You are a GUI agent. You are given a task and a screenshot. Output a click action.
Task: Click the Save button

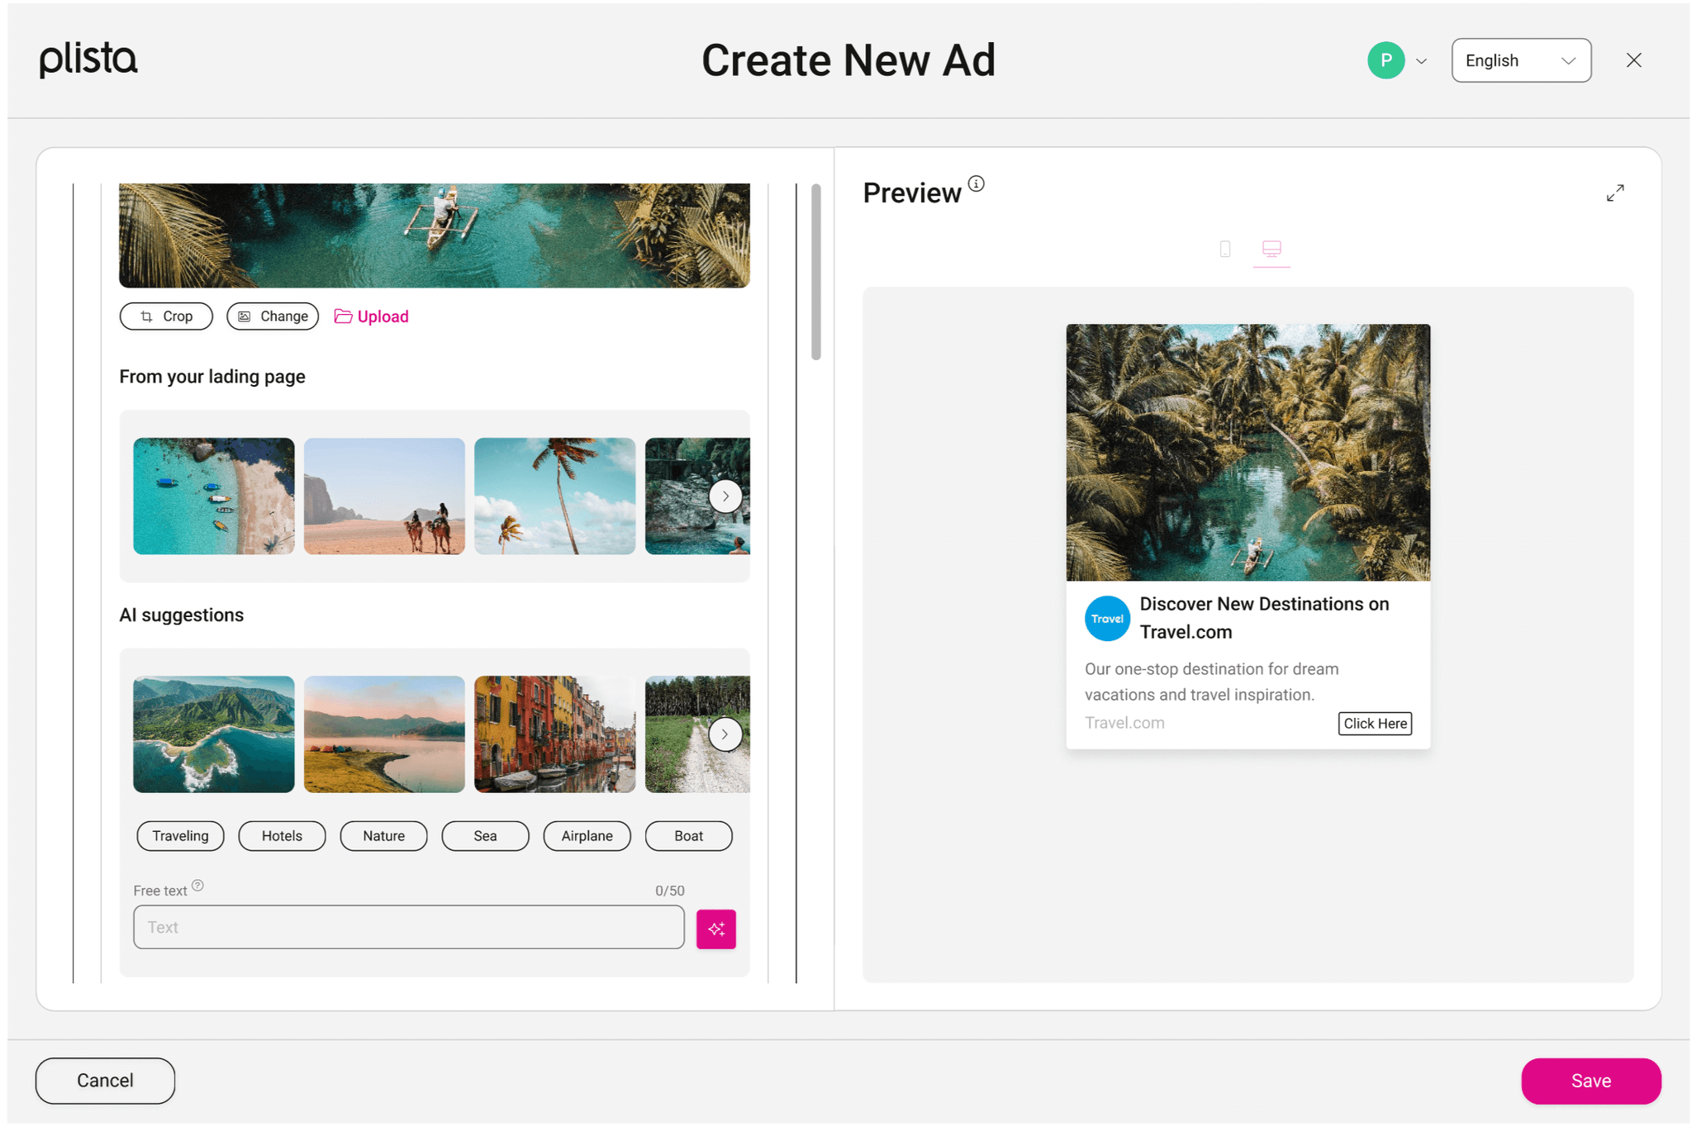1590,1081
